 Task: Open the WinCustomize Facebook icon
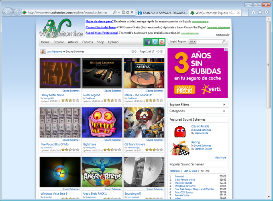point(148,42)
